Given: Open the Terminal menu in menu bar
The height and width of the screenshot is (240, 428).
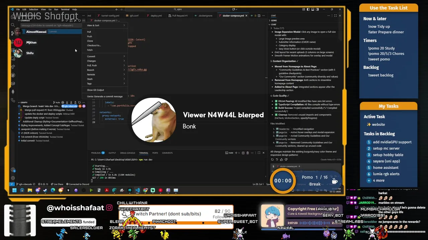Looking at the screenshot, I should click(65, 9).
